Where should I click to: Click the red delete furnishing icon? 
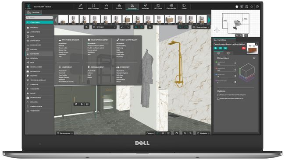click(x=243, y=48)
